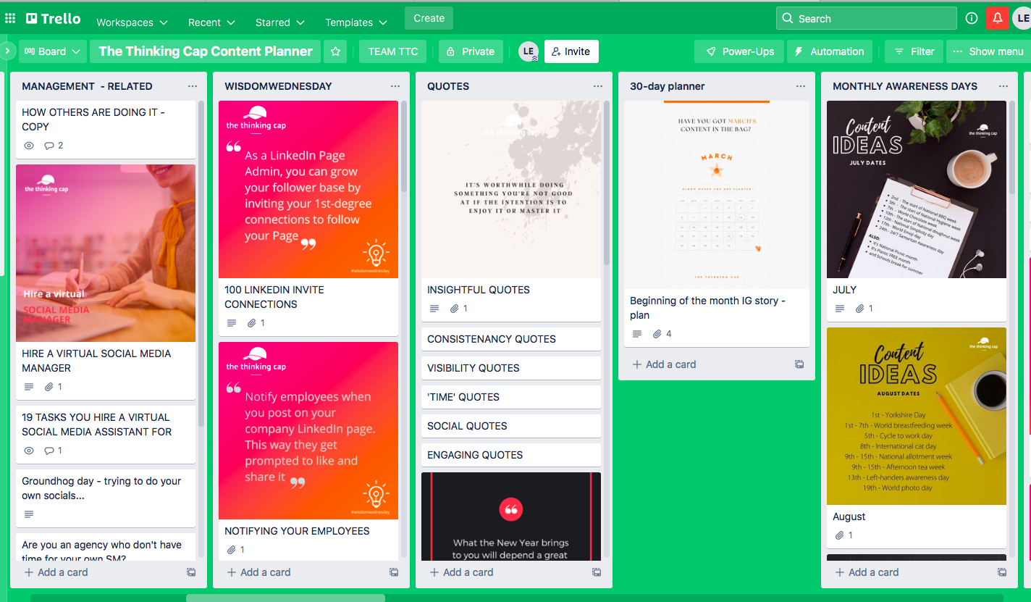The width and height of the screenshot is (1031, 602).
Task: Click watch eye icon on HOW OTHERS ARE DOING IT card
Action: click(x=29, y=146)
